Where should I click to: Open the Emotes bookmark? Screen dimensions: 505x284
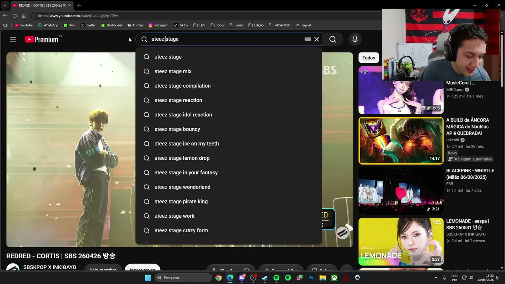[135, 25]
